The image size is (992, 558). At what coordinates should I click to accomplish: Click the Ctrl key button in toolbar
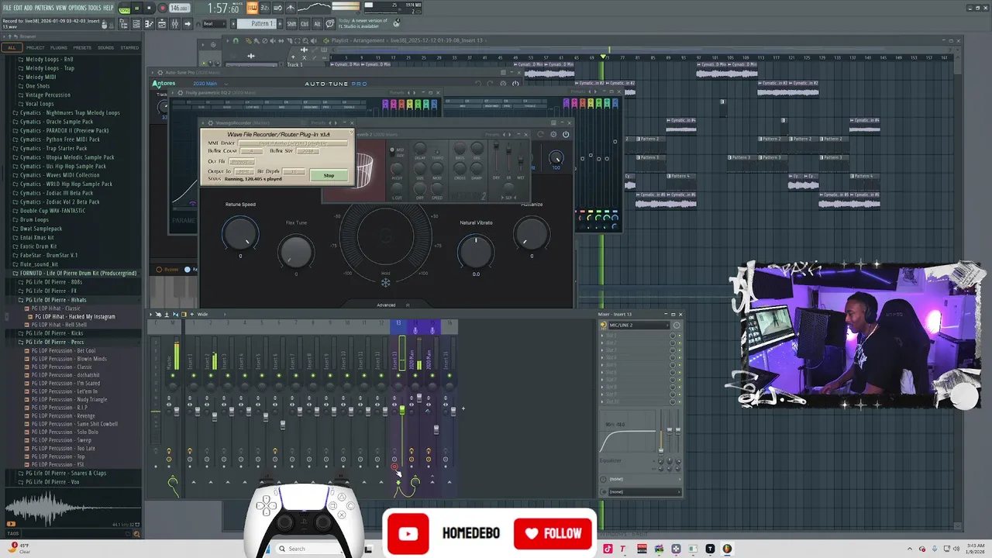305,24
